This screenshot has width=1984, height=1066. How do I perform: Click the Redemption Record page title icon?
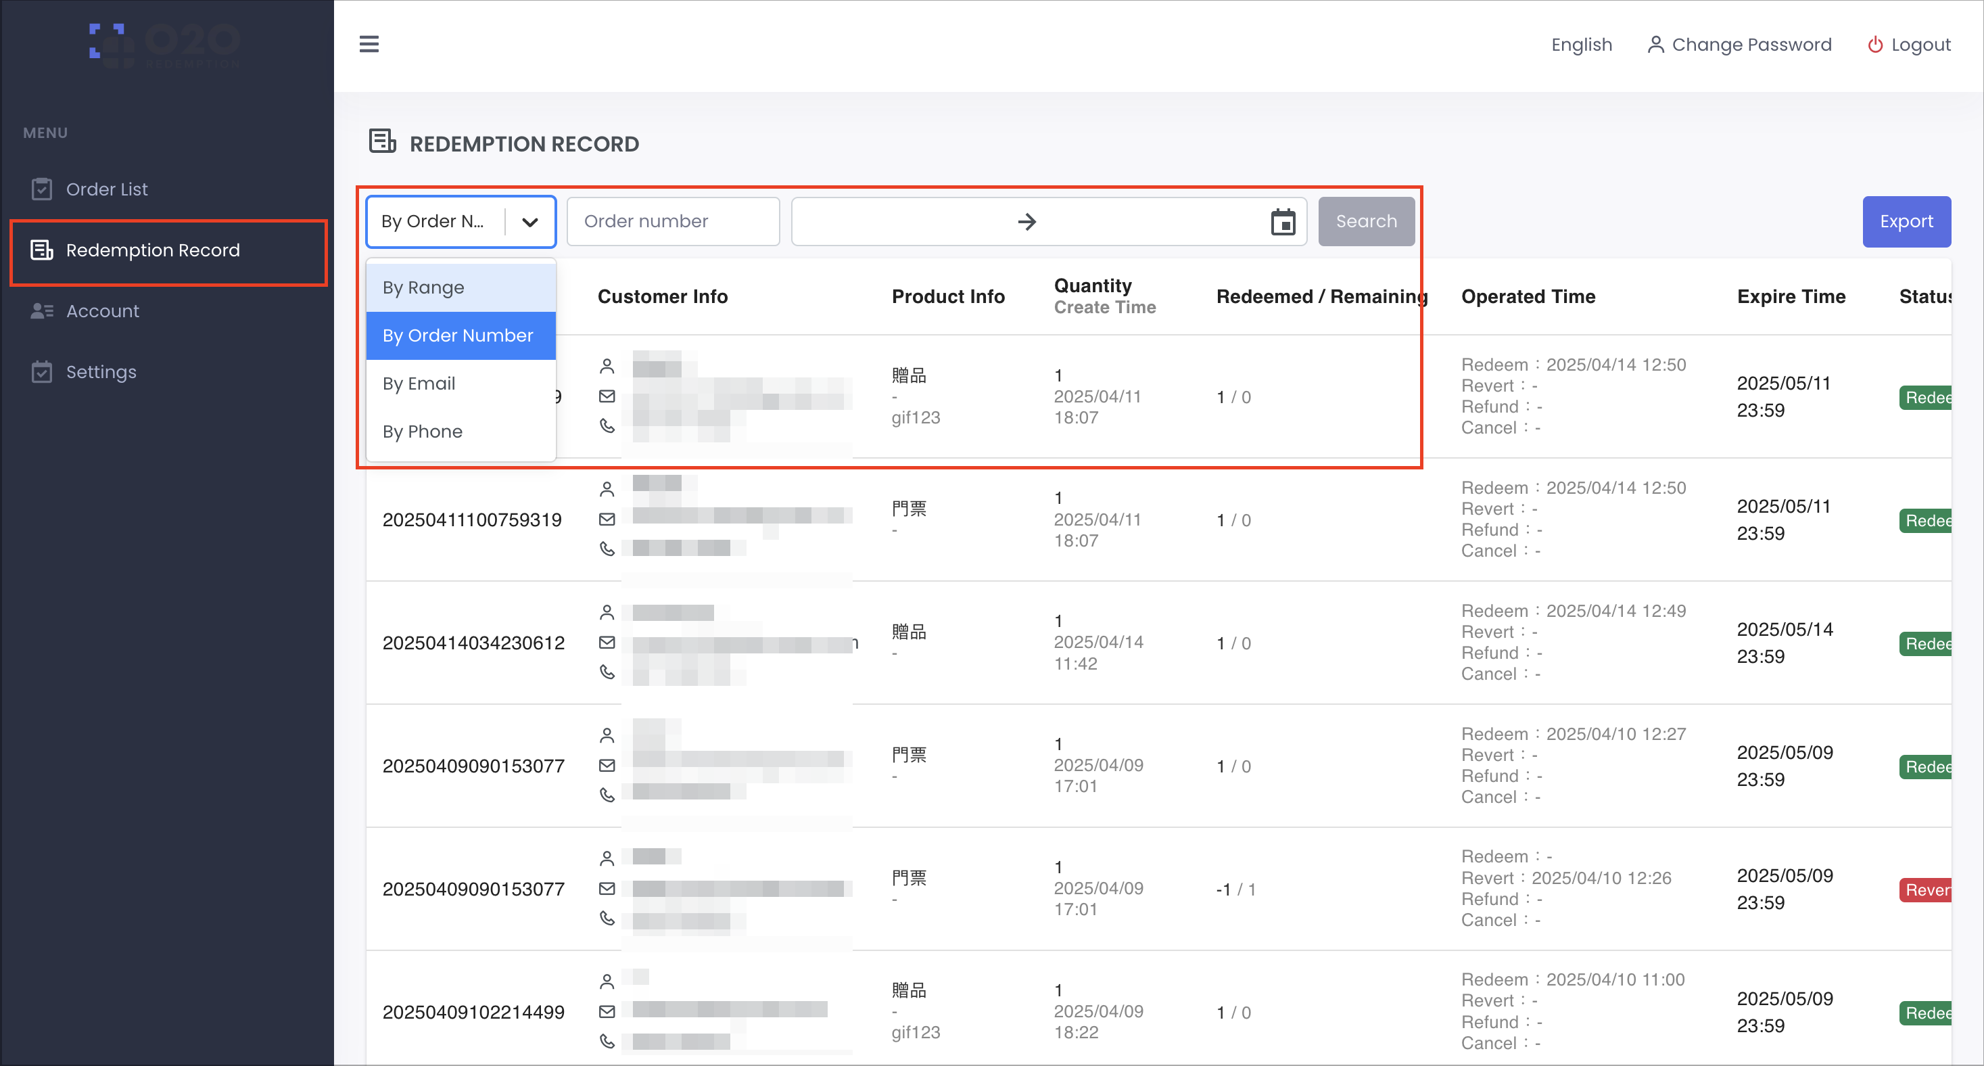pos(382,142)
